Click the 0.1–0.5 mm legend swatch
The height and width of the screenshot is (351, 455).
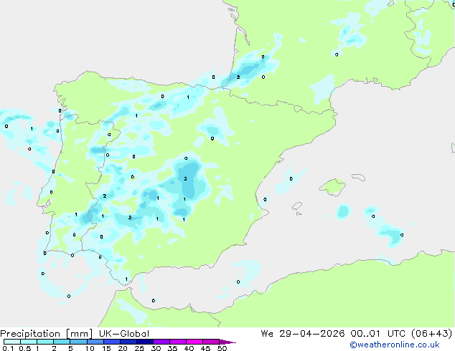[12, 342]
